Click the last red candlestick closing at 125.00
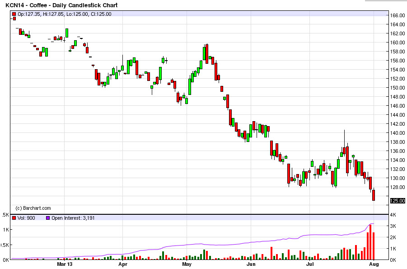 pyautogui.click(x=374, y=195)
